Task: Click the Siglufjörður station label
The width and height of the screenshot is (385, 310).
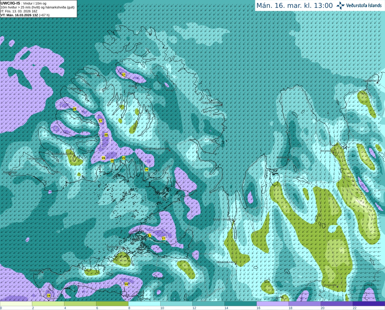Action: (370, 81)
